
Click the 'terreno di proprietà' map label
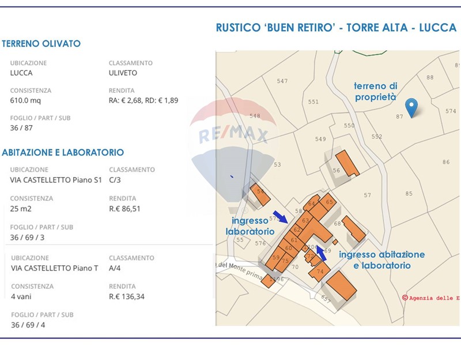(x=375, y=91)
